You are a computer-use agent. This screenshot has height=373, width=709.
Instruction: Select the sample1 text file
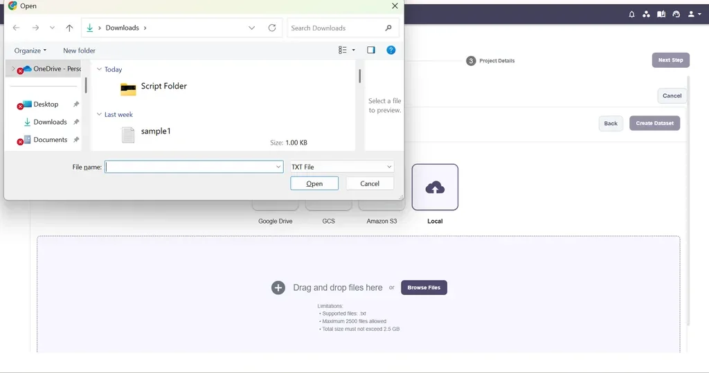[x=146, y=134]
